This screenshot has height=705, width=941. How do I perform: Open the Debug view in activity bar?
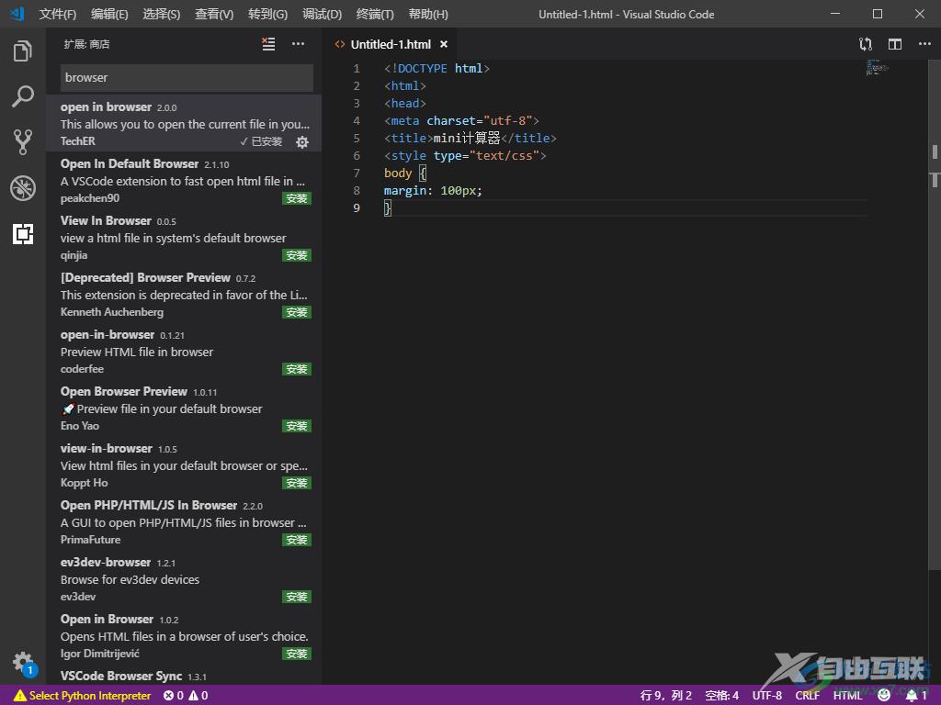23,187
